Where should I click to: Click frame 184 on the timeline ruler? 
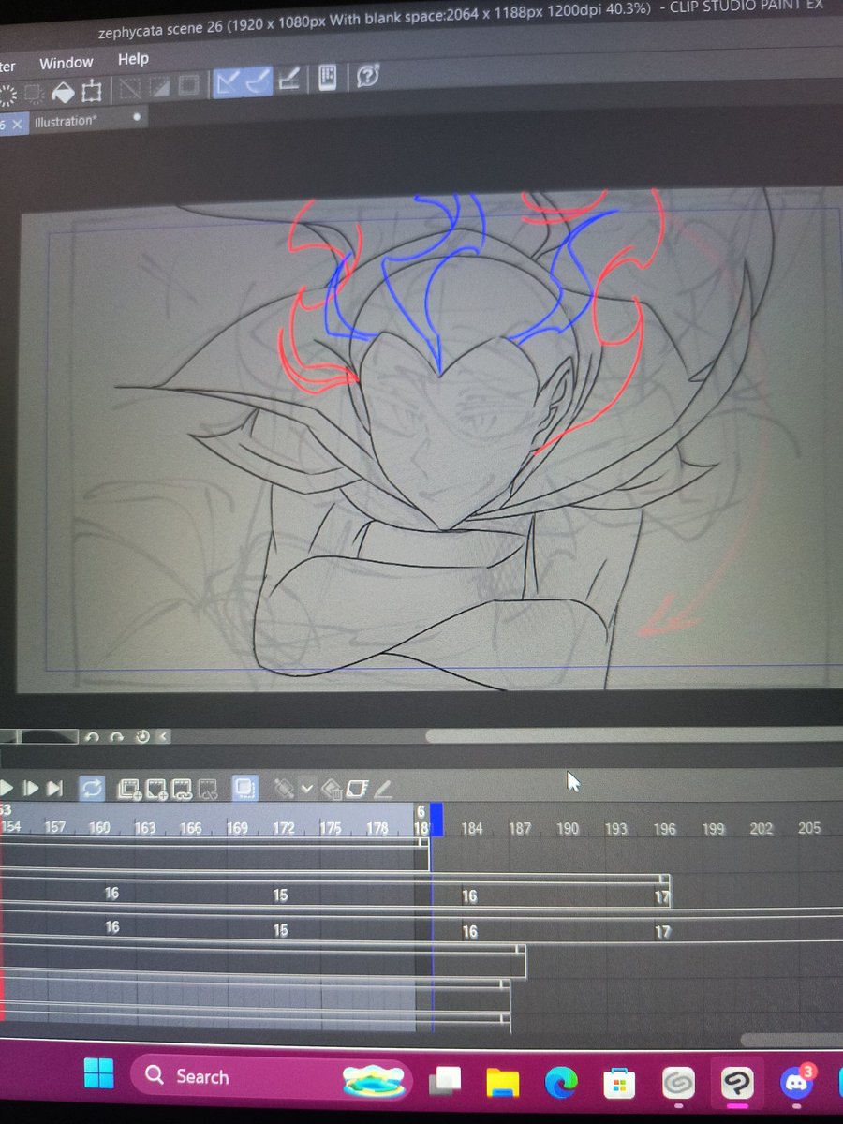[x=472, y=829]
